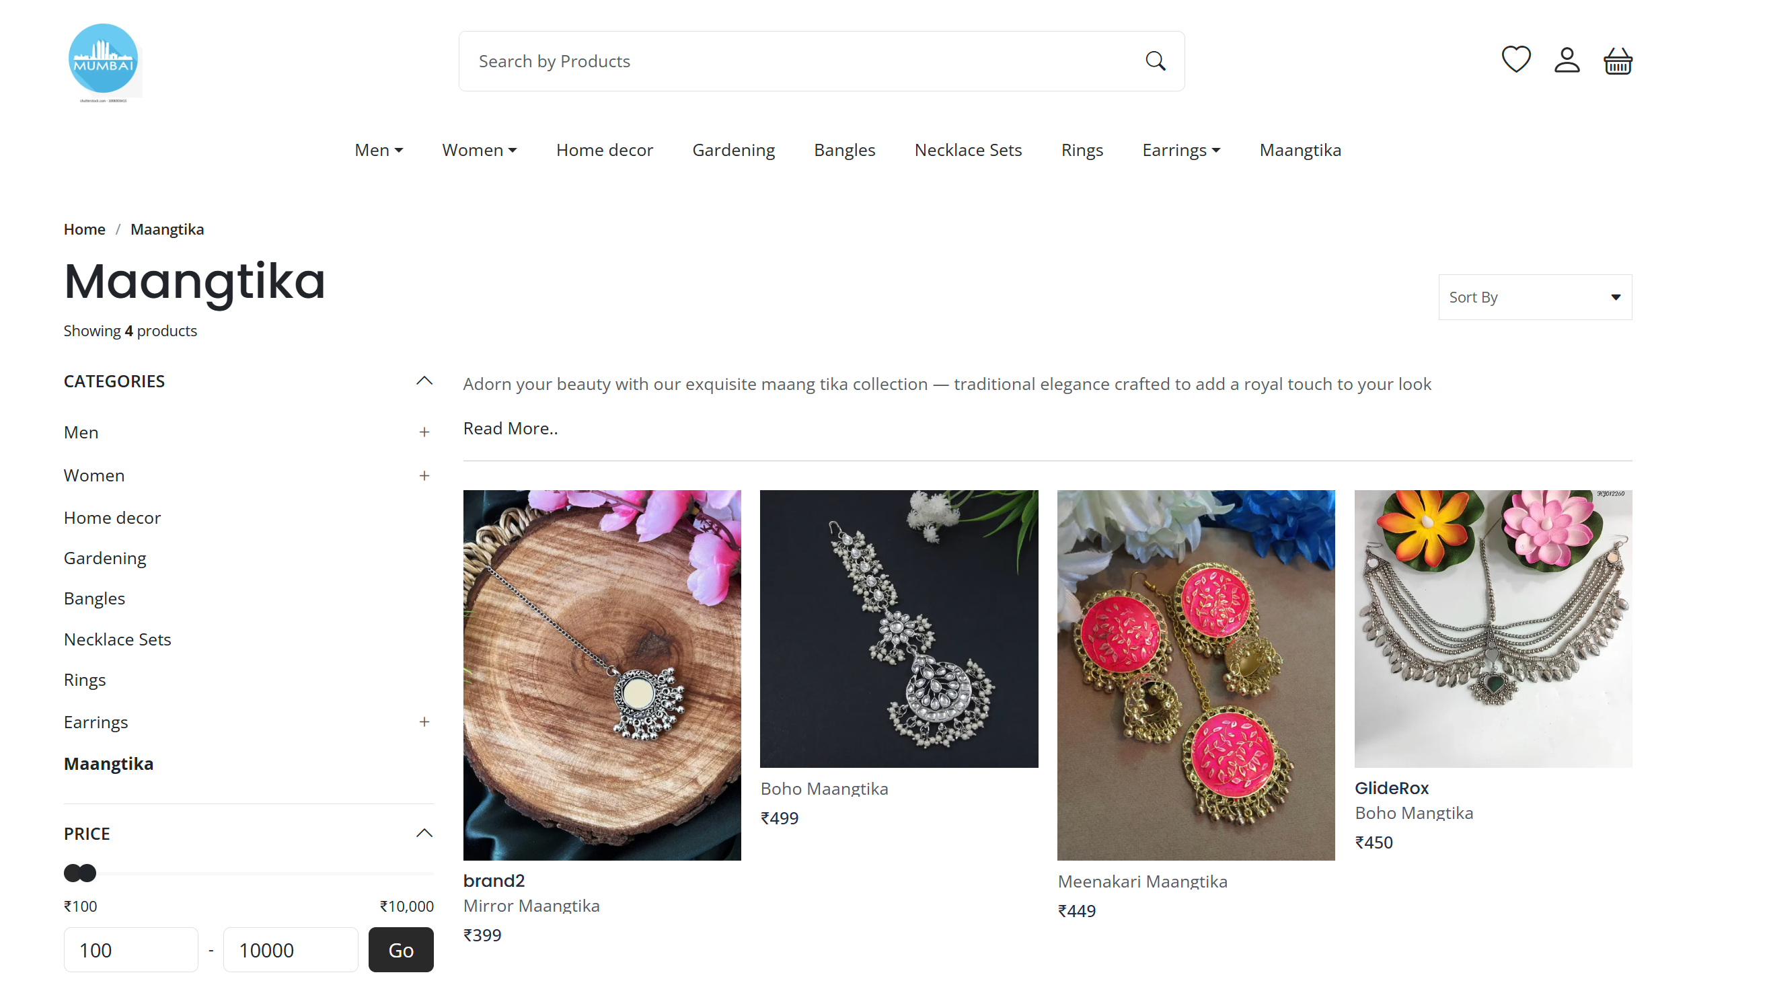Collapse the Price filter section
This screenshot has height=983, width=1765.
click(424, 833)
